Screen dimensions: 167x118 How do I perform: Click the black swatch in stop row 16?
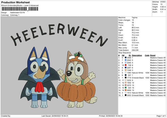click(126, 95)
